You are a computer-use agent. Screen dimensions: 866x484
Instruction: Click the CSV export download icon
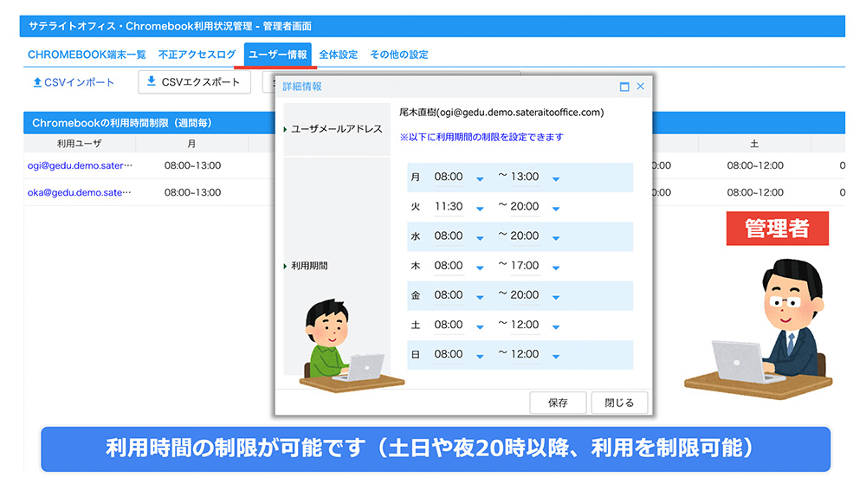[152, 82]
